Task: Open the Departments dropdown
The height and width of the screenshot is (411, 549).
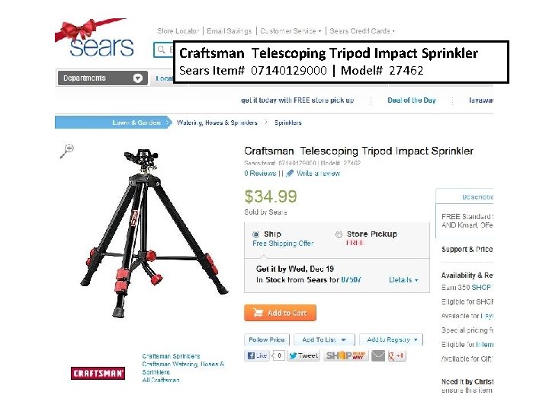Action: (102, 78)
